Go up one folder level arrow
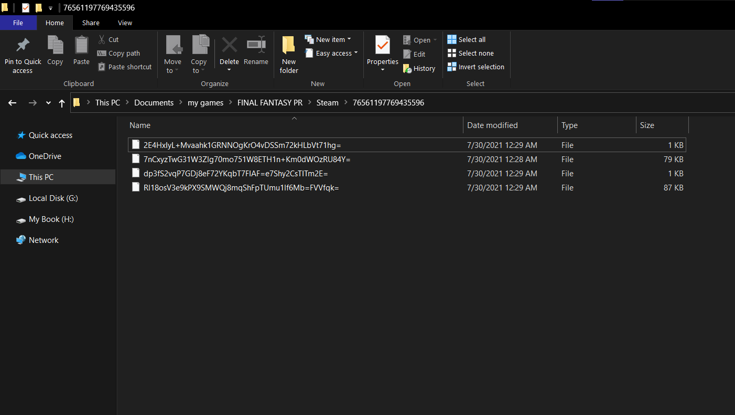The width and height of the screenshot is (735, 415). pyautogui.click(x=62, y=103)
